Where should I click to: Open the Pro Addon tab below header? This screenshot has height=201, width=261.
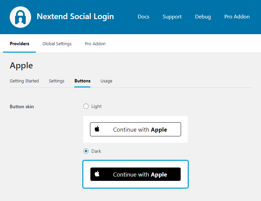(95, 44)
